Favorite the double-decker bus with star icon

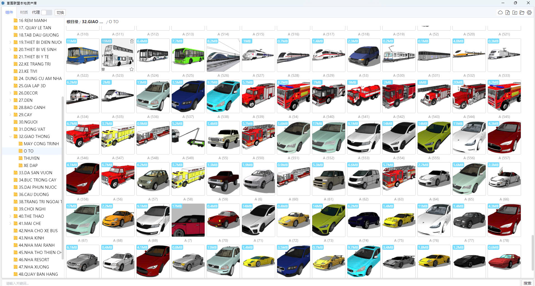click(132, 69)
